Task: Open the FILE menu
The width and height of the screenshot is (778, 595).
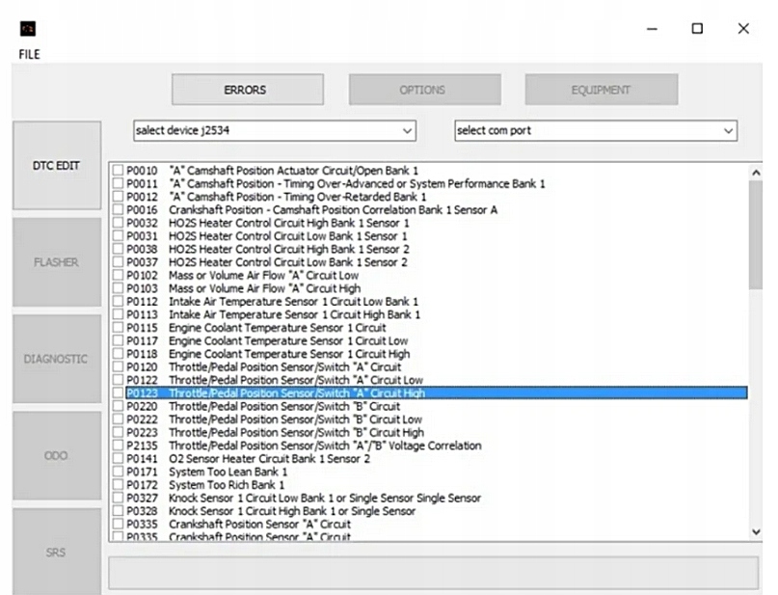Action: pyautogui.click(x=29, y=54)
